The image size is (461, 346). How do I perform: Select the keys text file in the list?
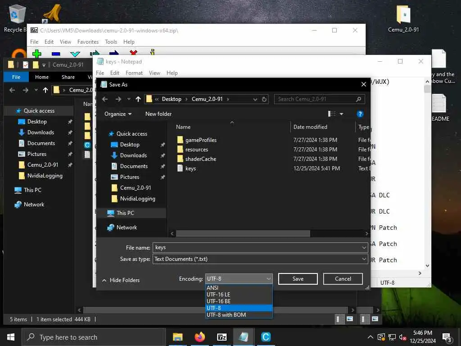190,168
